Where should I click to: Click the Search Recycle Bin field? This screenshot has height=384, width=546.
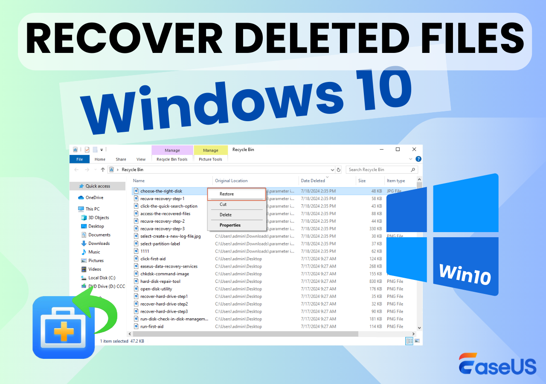coord(378,170)
